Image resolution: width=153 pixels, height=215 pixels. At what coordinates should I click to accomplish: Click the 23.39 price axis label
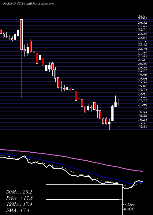click(142, 34)
